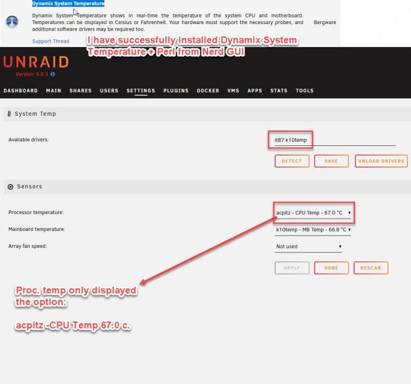Screen dimensions: 411x384
Task: Expand the Array fan speed dropdown
Action: point(308,247)
